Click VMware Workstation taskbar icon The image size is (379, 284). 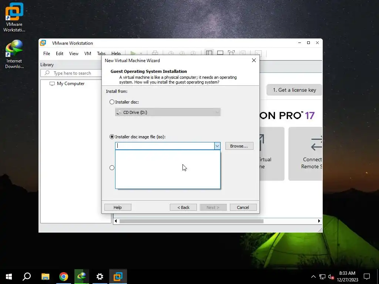[x=118, y=277]
